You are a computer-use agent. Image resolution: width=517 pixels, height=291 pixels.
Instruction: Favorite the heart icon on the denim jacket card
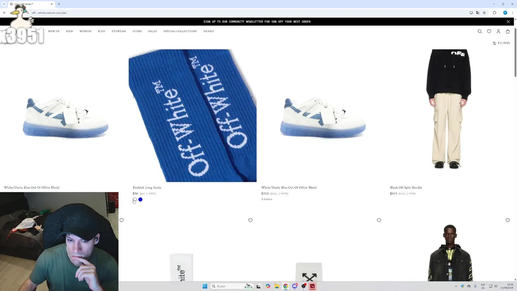(508, 220)
